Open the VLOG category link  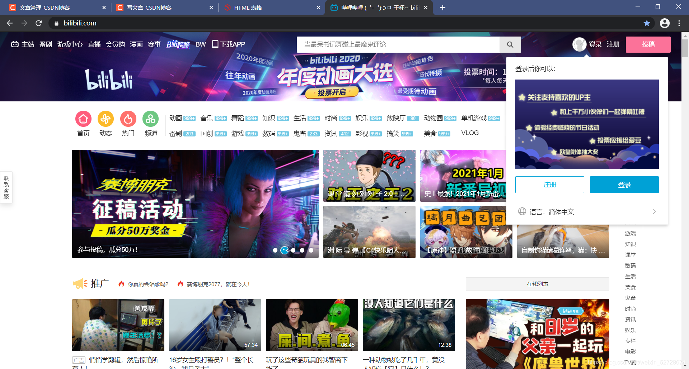[470, 133]
